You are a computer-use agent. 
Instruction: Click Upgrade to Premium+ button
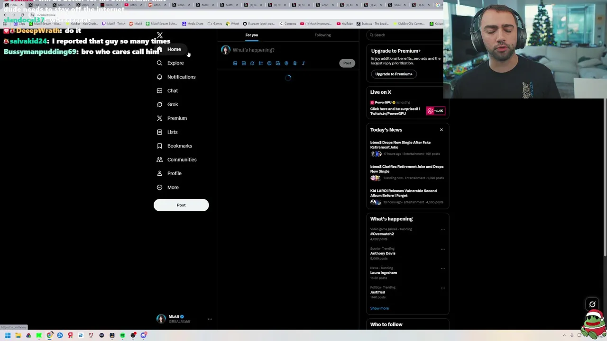(x=394, y=74)
